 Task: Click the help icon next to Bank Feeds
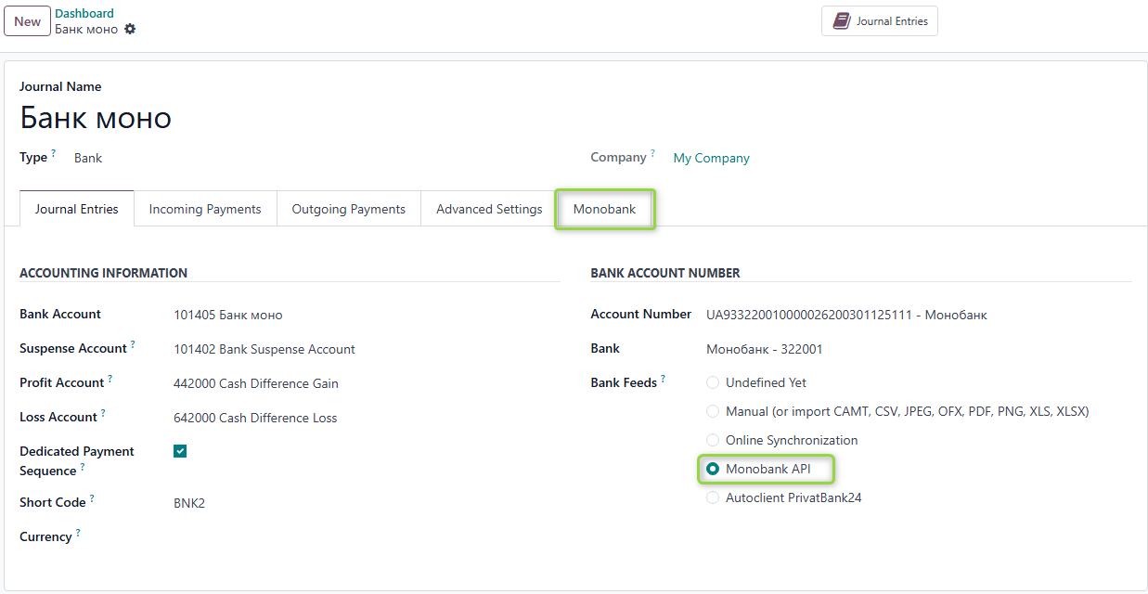pos(664,378)
